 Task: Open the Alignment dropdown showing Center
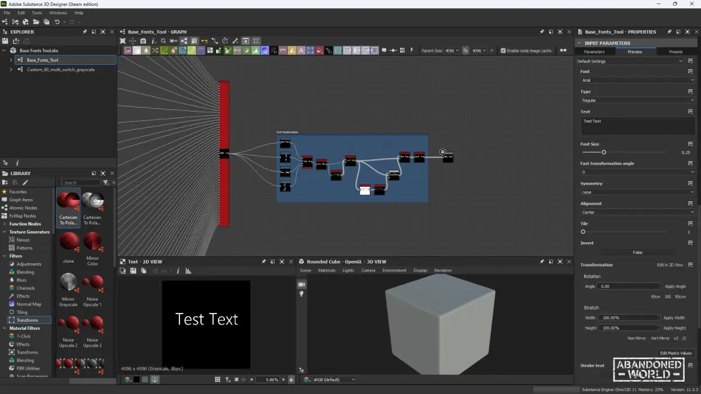coord(637,212)
